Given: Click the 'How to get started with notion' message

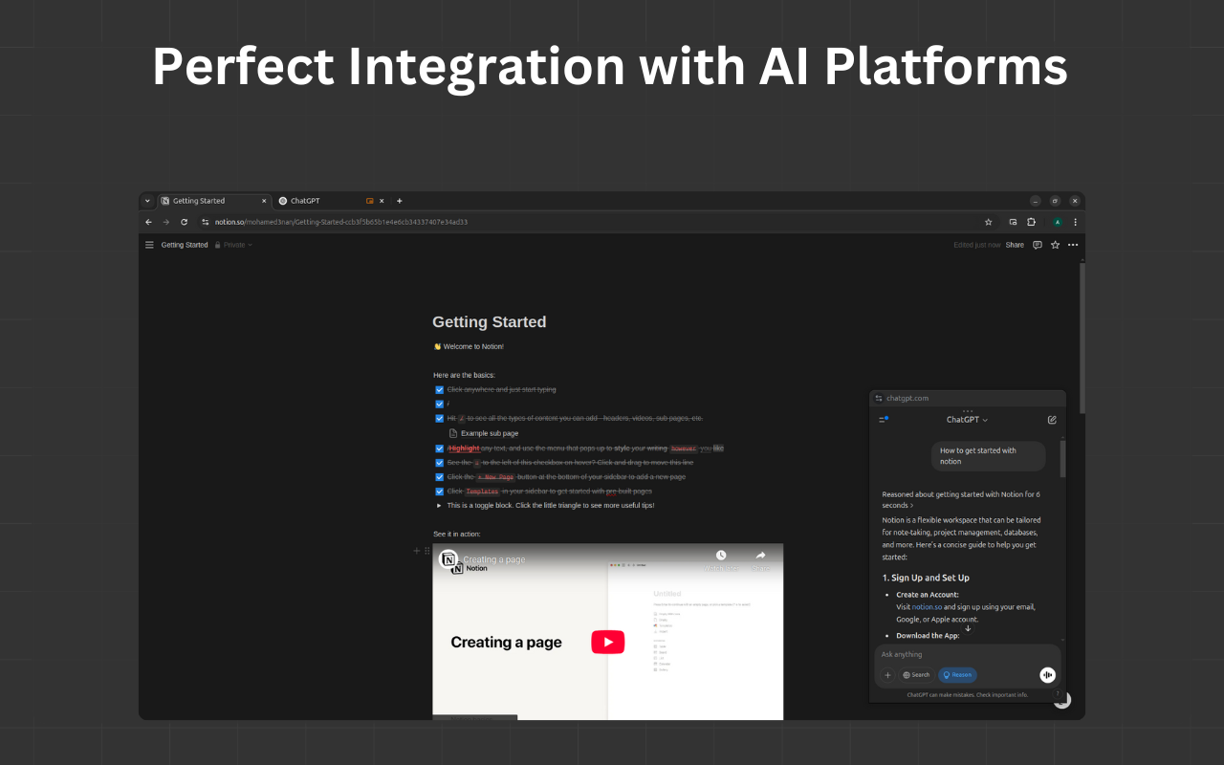Looking at the screenshot, I should [x=989, y=456].
